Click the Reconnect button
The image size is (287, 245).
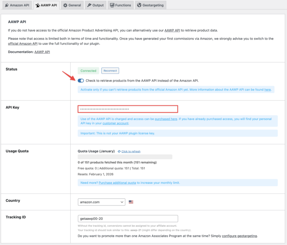pos(110,71)
